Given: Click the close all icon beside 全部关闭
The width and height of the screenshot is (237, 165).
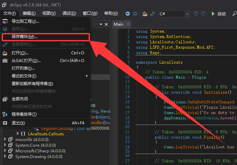Looking at the screenshot, I should (5, 99).
